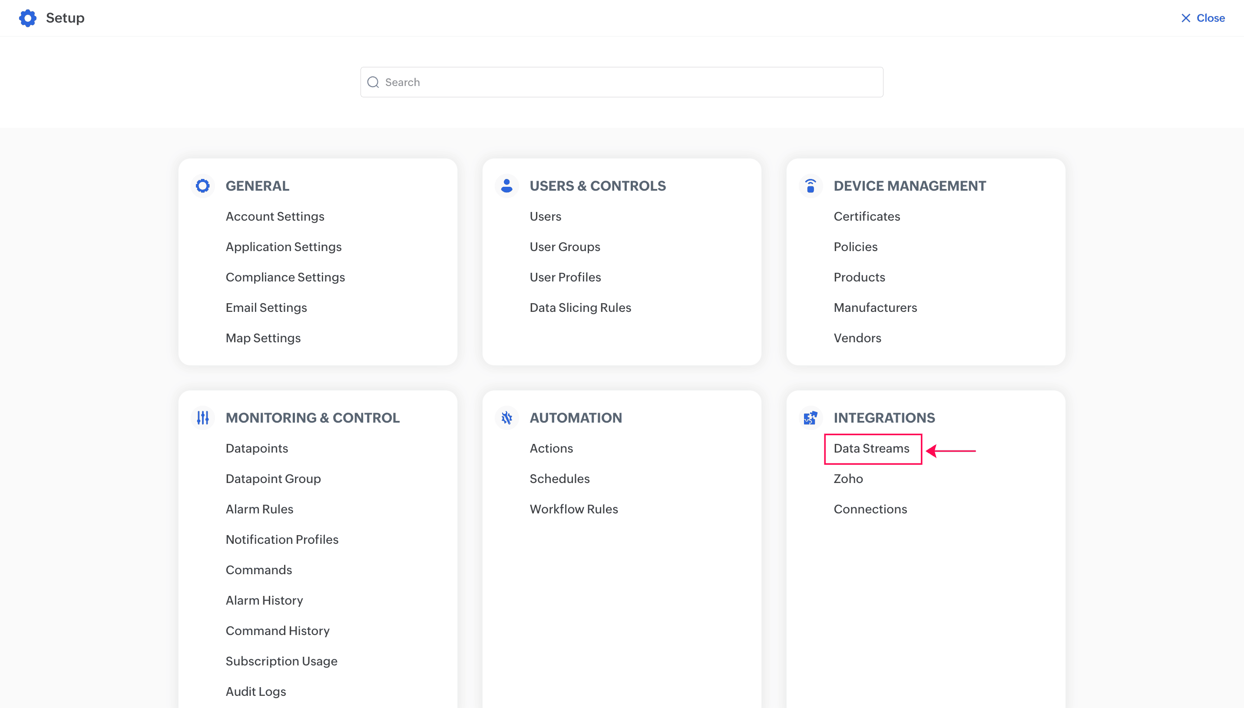Click the Device Management device icon
The image size is (1244, 708).
(x=811, y=185)
